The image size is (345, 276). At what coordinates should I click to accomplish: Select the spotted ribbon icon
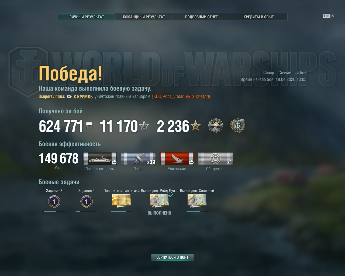pos(215,159)
